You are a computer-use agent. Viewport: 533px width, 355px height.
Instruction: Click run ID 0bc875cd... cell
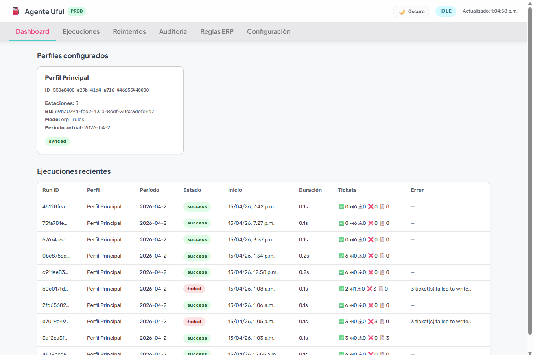tap(56, 256)
